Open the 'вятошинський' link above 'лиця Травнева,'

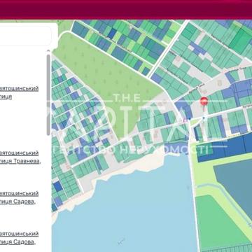19,153
